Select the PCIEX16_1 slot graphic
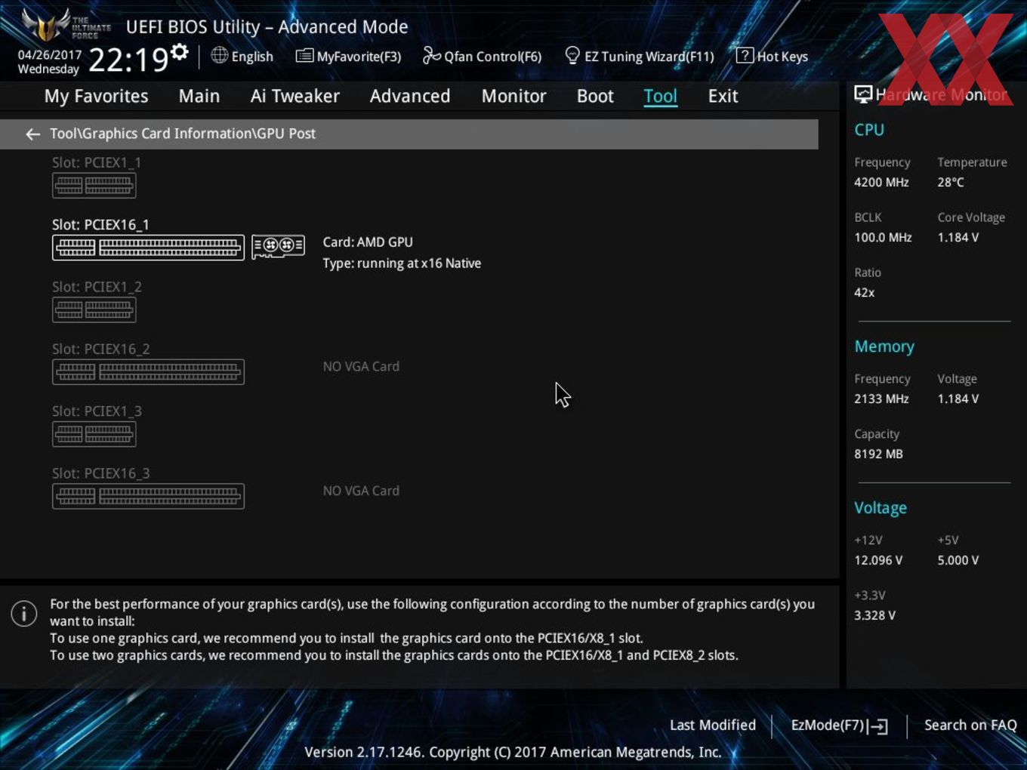Viewport: 1027px width, 770px height. click(148, 248)
